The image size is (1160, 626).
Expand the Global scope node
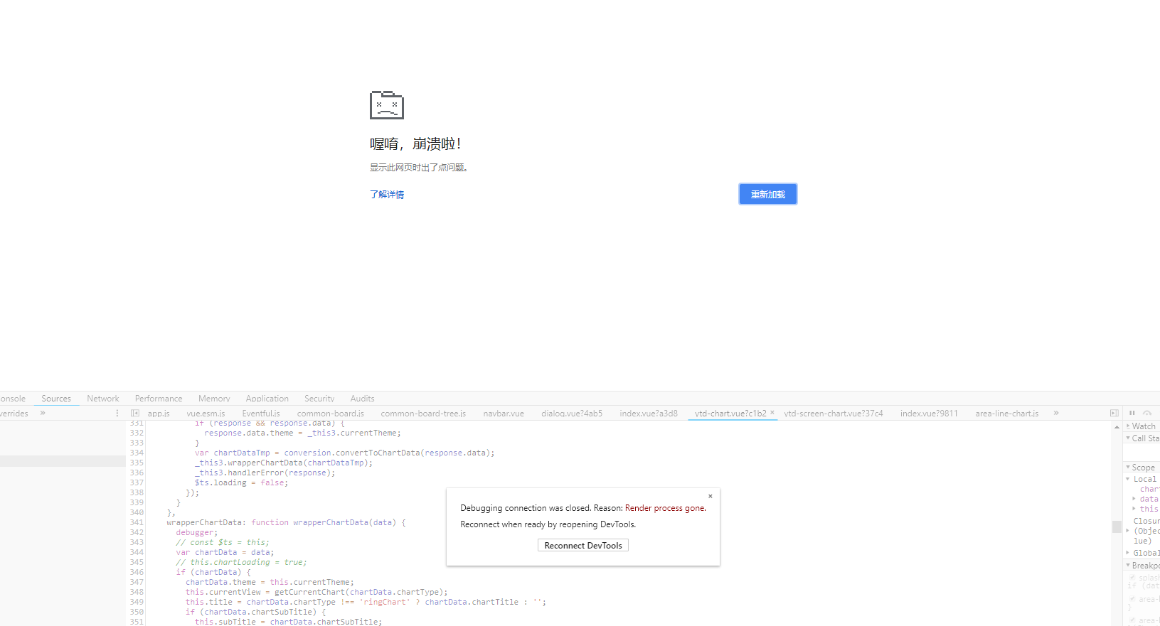1128,553
